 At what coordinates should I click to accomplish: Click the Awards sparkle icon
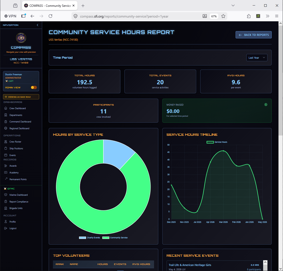(6, 166)
